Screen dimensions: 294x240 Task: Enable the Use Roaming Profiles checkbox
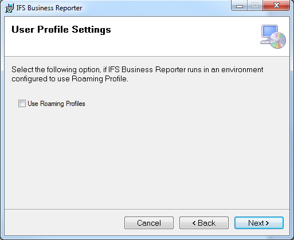tap(22, 104)
